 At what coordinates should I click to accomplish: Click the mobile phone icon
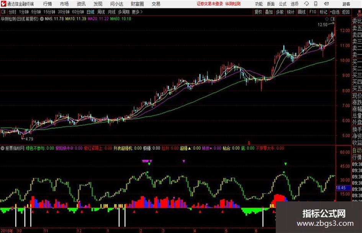point(316,4)
